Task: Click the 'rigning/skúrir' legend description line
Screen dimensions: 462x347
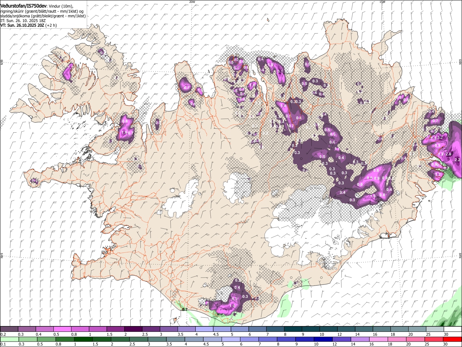Action: point(42,11)
